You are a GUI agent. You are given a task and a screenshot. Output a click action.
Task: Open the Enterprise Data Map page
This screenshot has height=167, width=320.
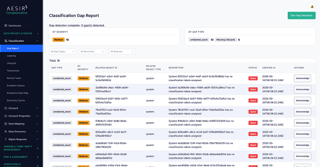pos(17,93)
